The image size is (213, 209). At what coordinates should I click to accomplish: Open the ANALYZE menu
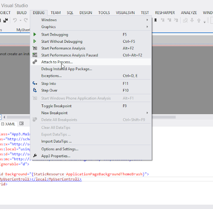[189, 13]
